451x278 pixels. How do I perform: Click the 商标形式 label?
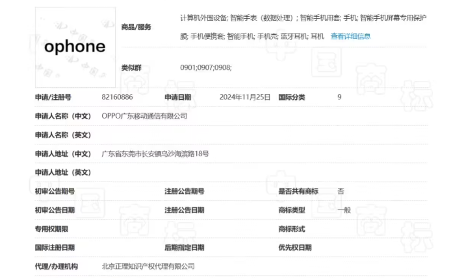(x=292, y=229)
